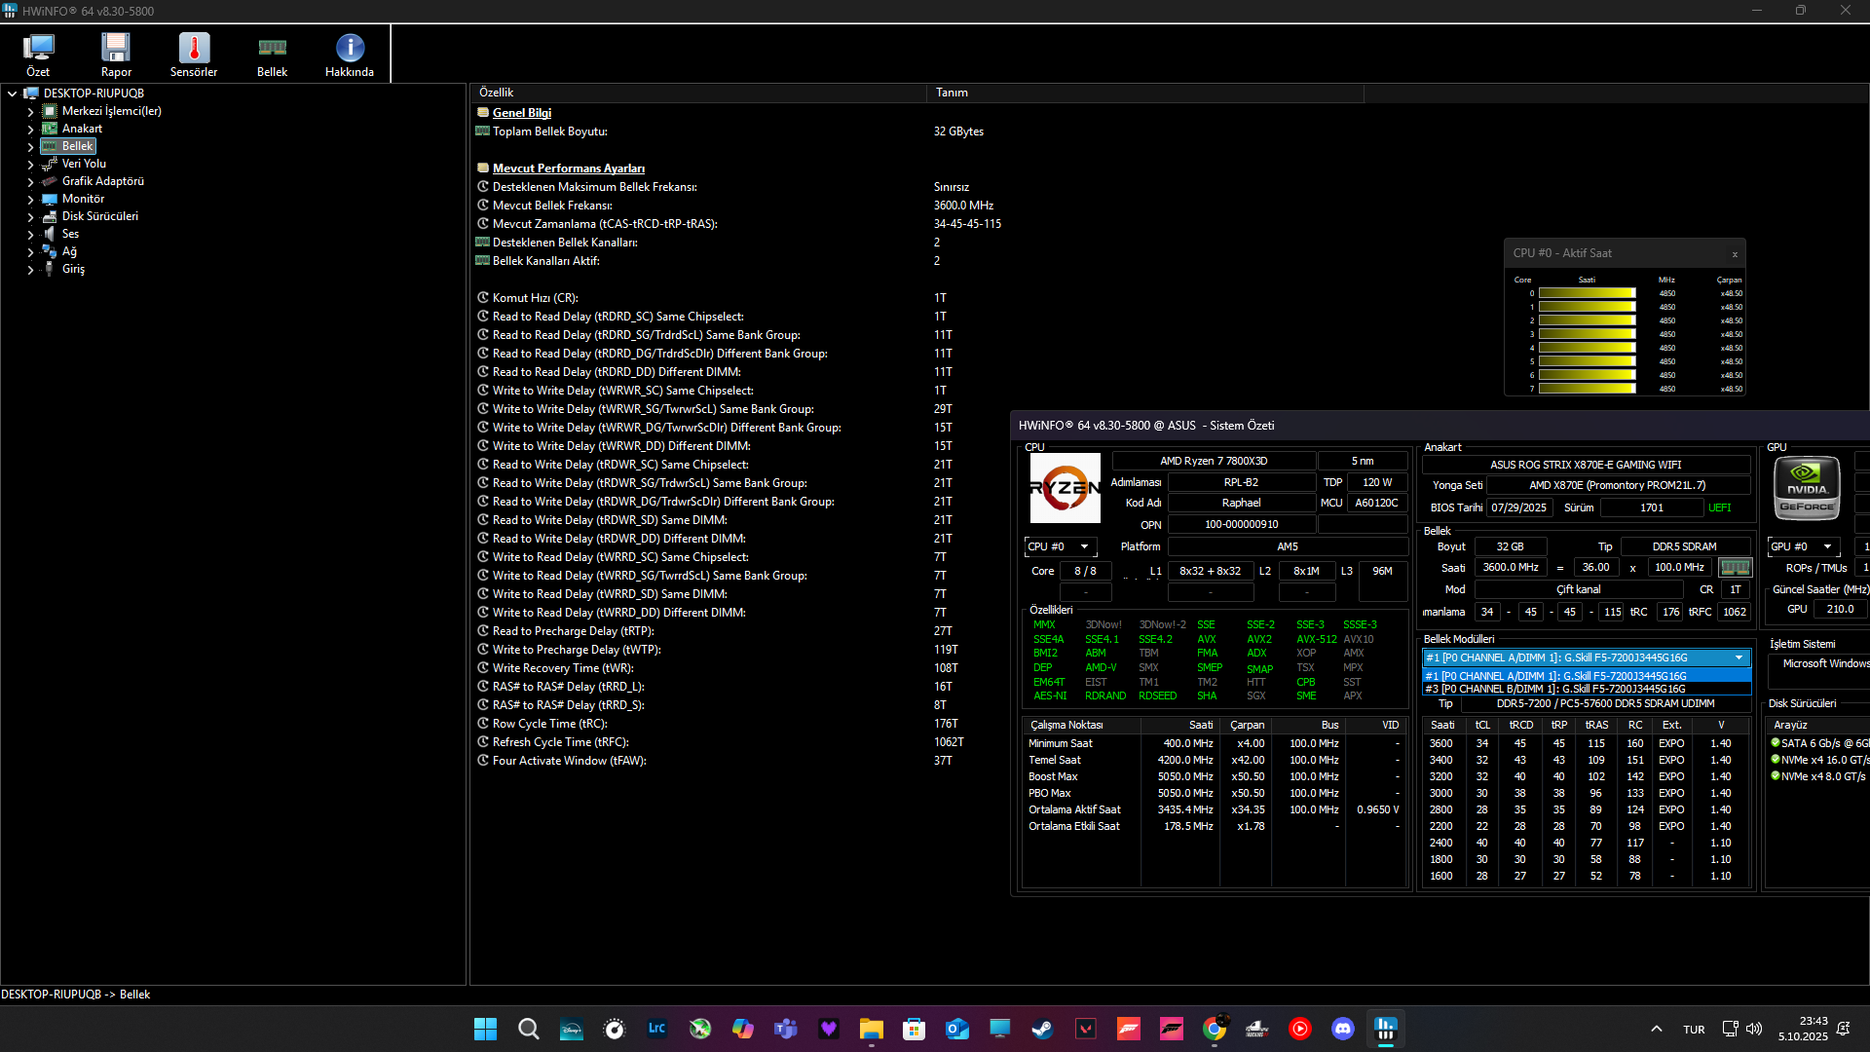Choose #3 P0 CHANNEL B/DIMM 1 module

pos(1587,689)
